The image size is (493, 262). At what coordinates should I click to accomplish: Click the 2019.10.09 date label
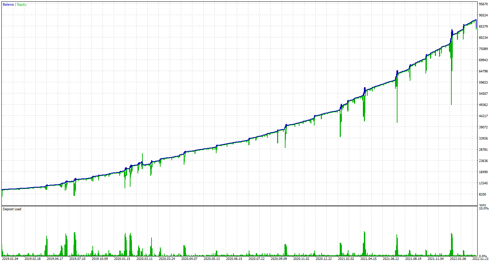(100, 259)
